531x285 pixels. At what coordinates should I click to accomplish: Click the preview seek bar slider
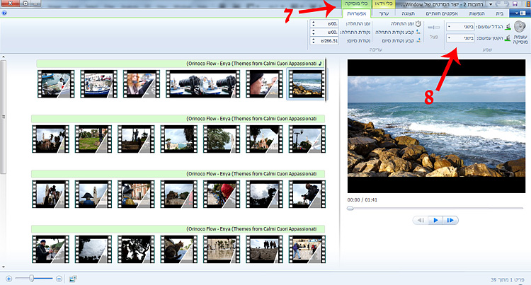(x=350, y=208)
